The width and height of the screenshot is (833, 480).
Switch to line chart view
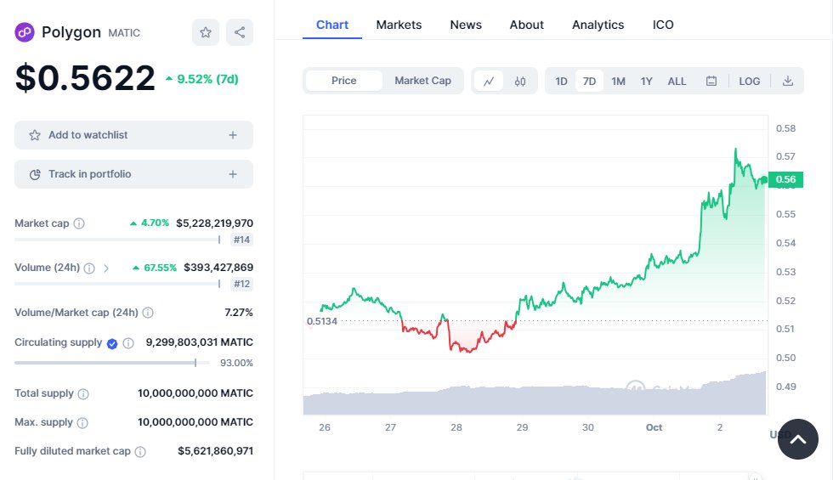pos(489,82)
